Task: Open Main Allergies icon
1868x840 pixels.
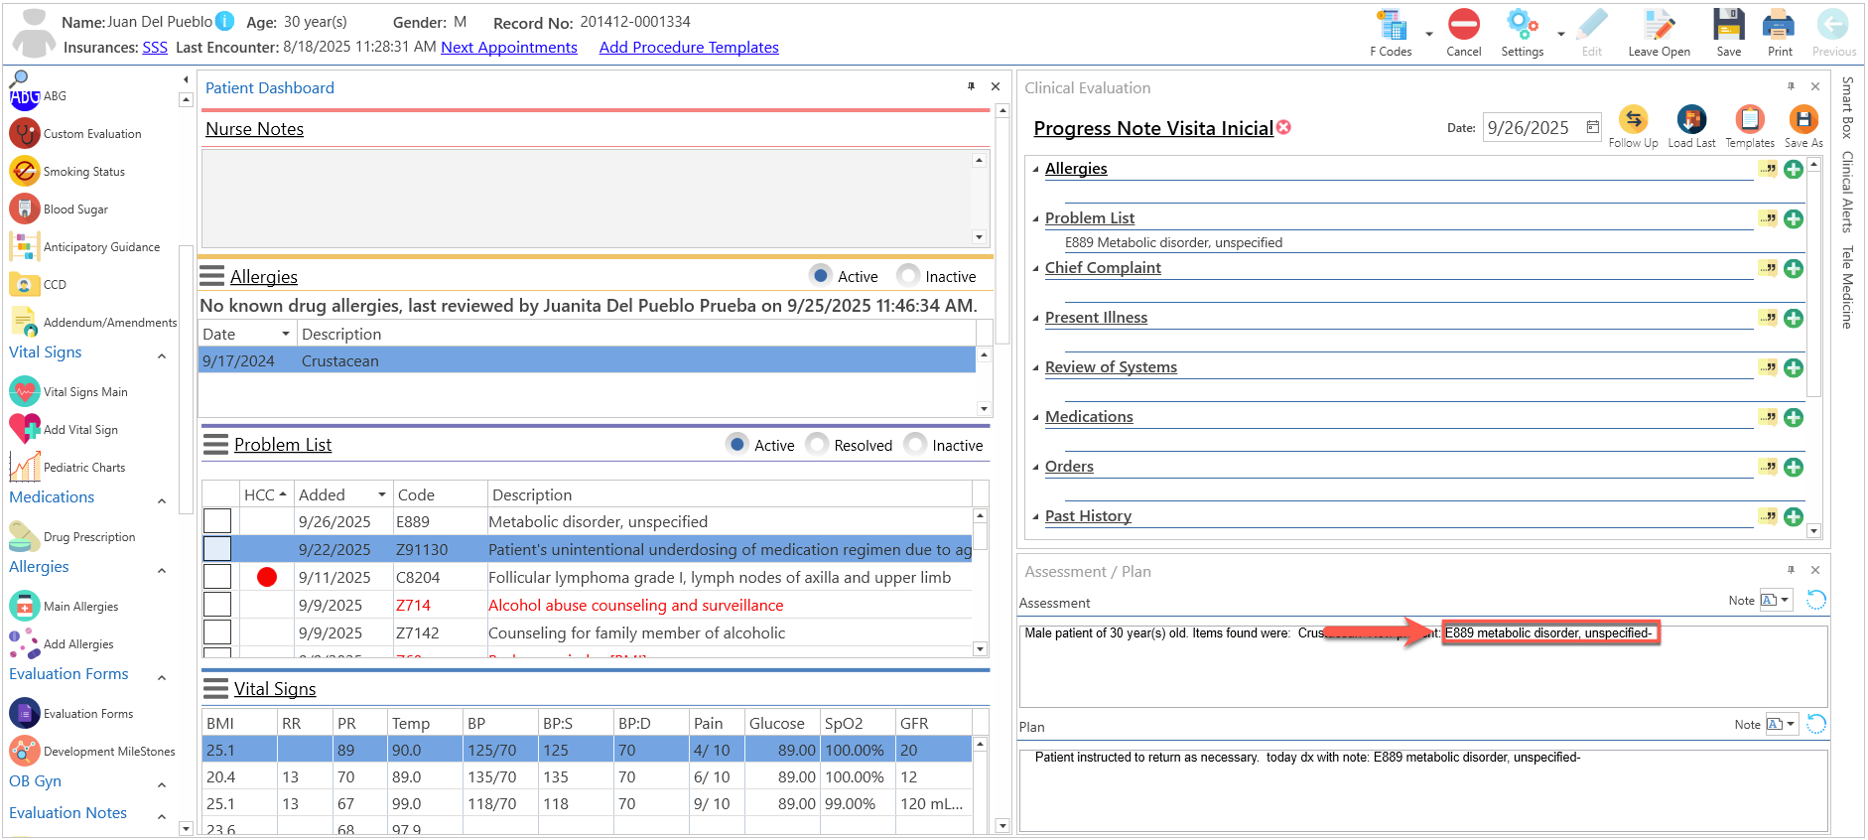Action: [x=24, y=607]
